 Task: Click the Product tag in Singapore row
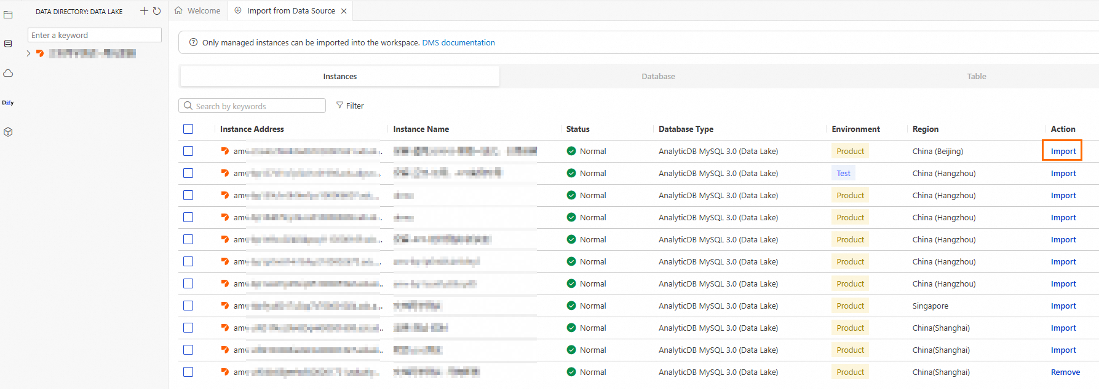point(850,306)
